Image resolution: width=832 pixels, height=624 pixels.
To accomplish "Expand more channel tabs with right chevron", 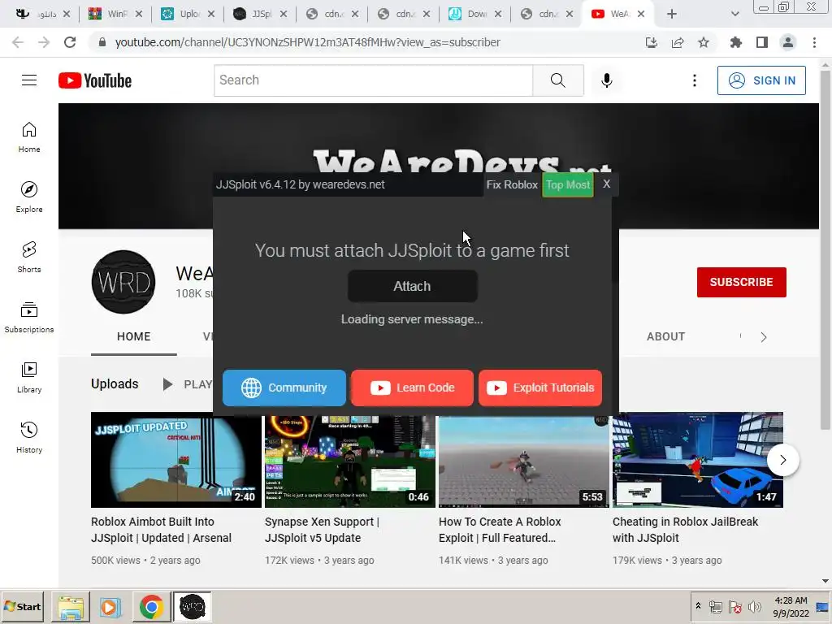I will click(764, 337).
